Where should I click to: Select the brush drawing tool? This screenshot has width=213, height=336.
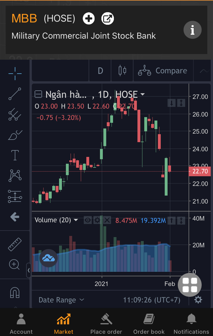tap(15, 135)
